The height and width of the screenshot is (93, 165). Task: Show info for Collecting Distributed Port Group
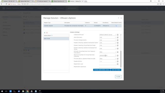pyautogui.click(x=118, y=49)
